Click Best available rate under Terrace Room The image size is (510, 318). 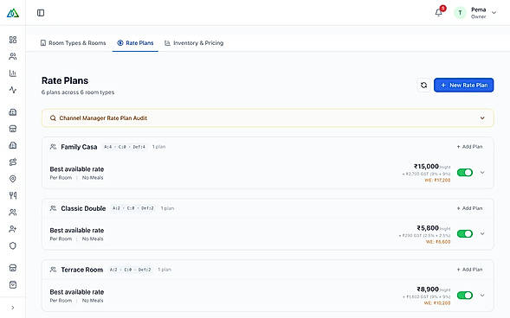pos(77,292)
